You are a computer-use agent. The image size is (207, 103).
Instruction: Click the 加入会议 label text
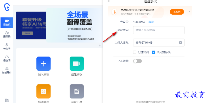[x=43, y=75]
